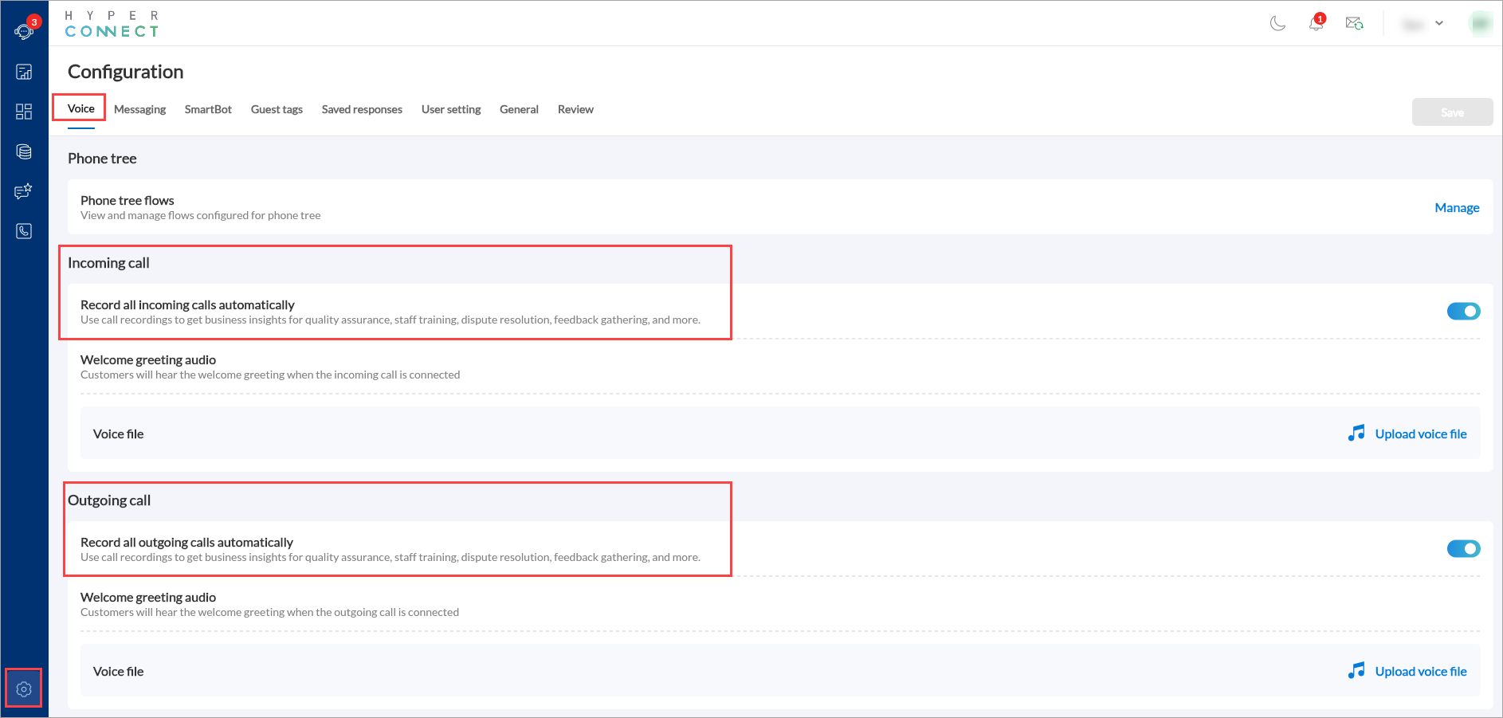Open the dashboard grid icon in sidebar
This screenshot has width=1503, height=718.
24,112
